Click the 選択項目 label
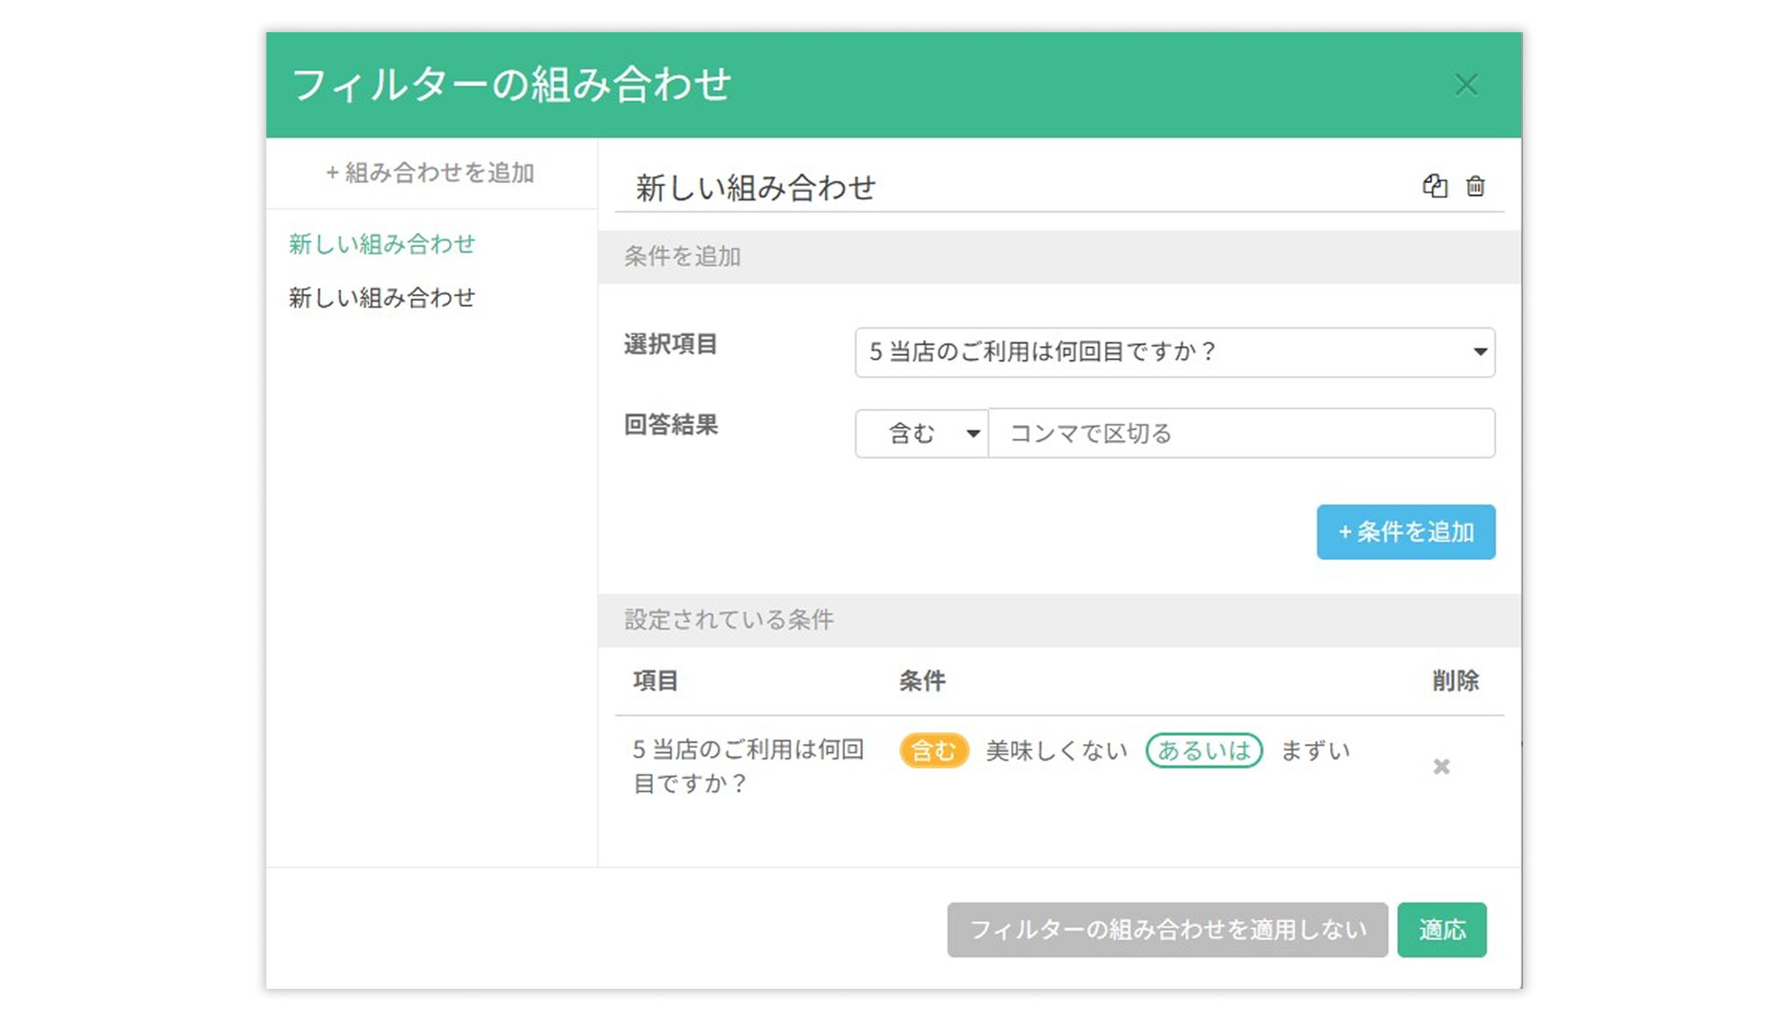1789x1021 pixels. pos(670,344)
